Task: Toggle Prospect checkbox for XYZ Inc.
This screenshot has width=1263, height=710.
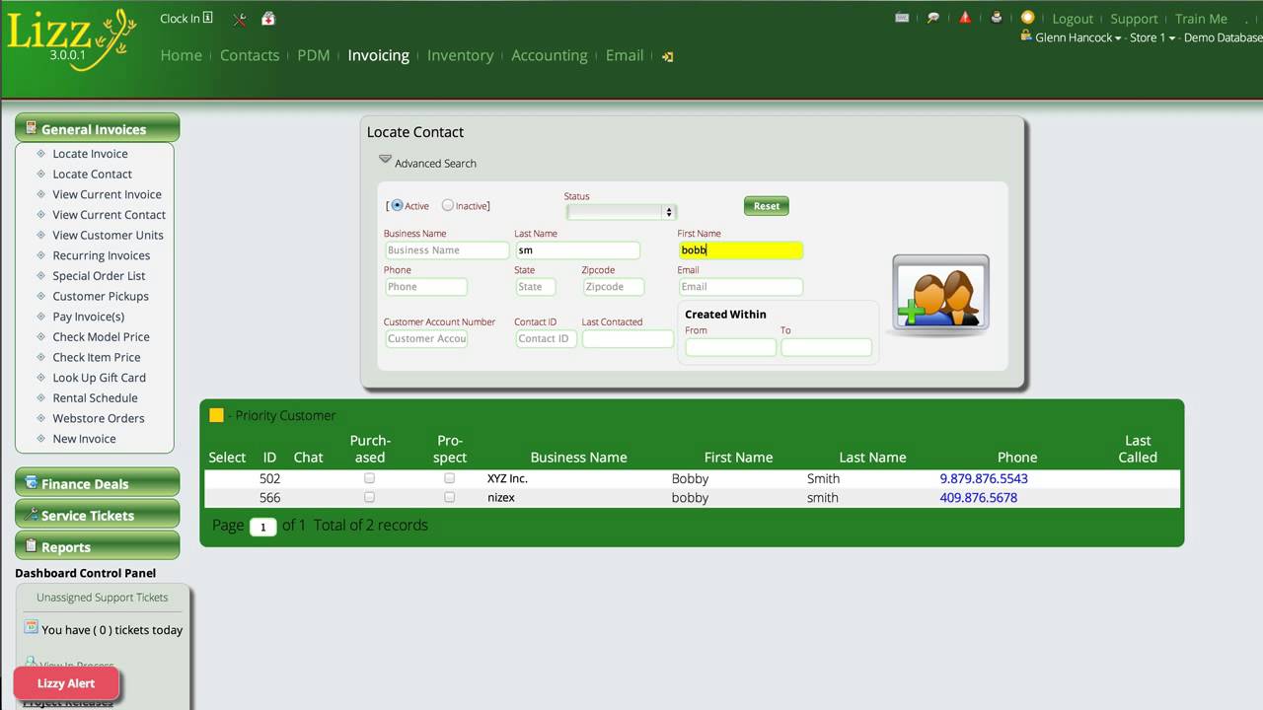Action: pos(449,478)
